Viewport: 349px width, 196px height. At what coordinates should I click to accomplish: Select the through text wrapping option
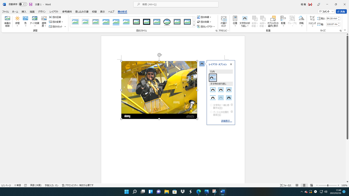click(x=229, y=90)
